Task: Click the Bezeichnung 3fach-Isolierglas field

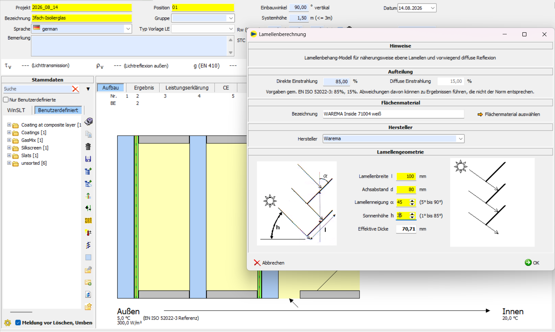Action: click(82, 18)
